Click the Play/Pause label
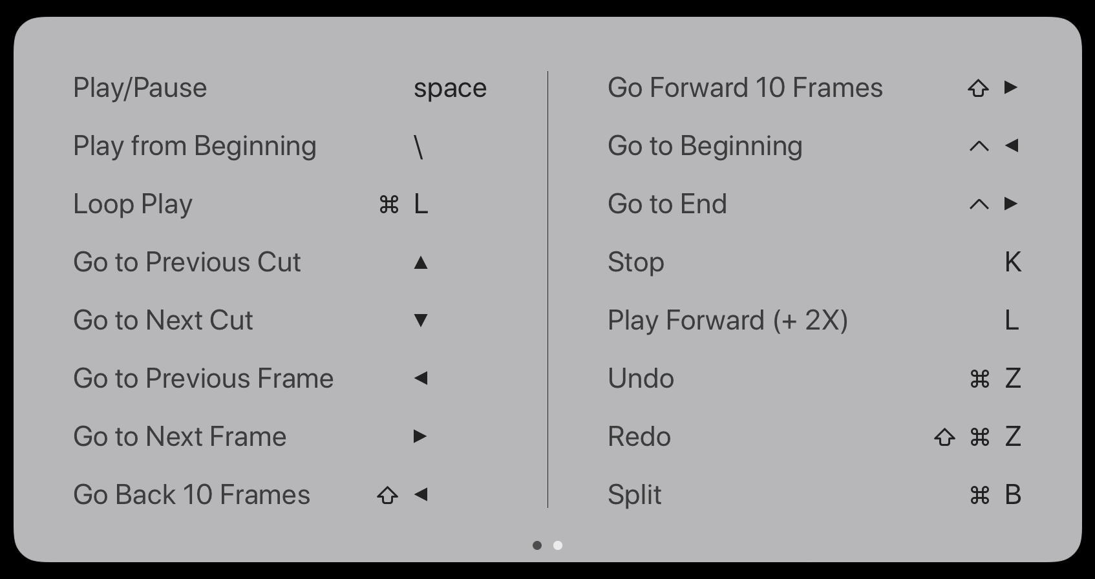Screen dimensions: 1095x579 tap(140, 88)
